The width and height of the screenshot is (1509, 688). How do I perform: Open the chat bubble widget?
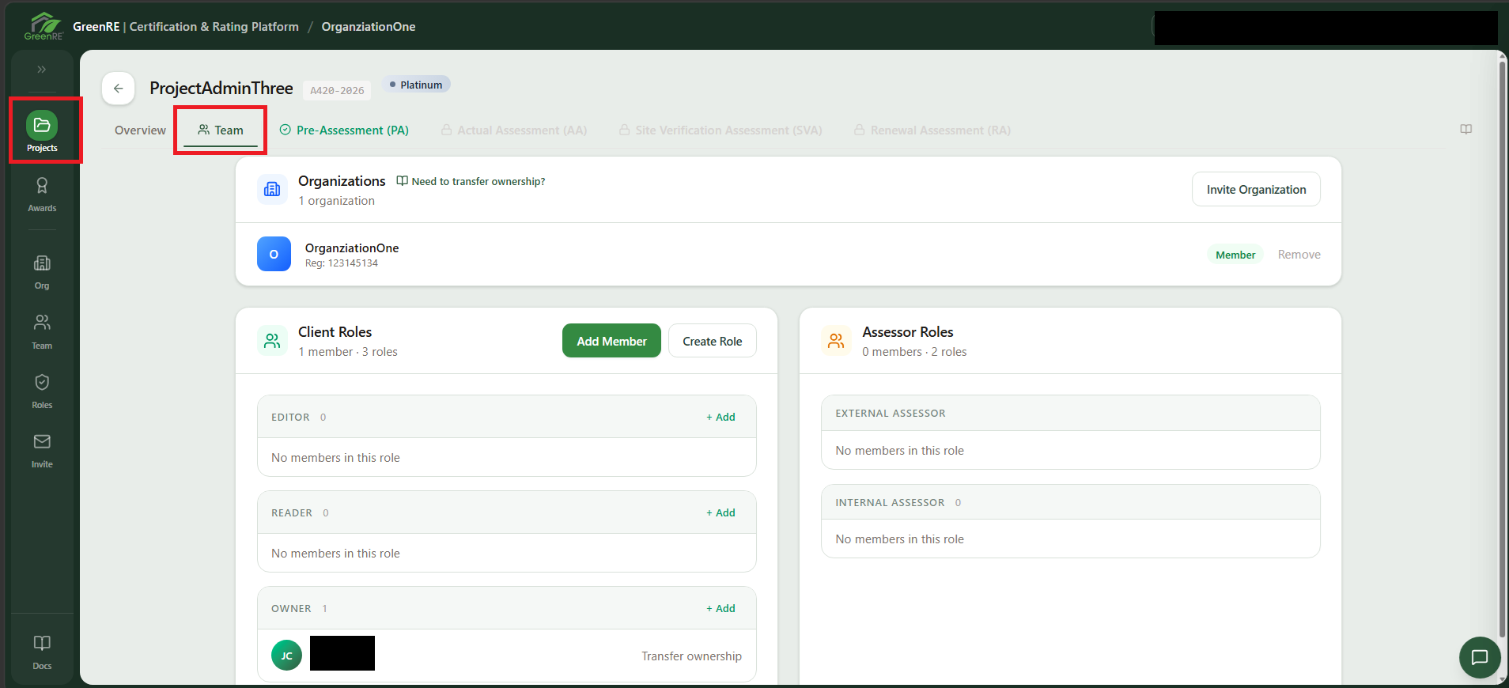(1479, 657)
